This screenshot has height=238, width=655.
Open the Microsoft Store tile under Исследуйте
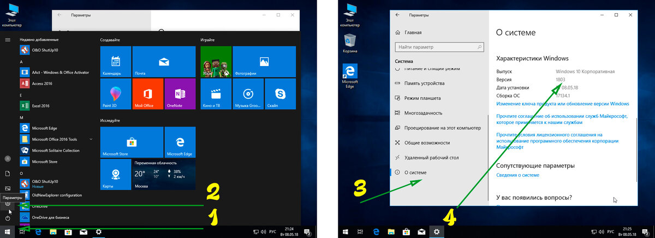pyautogui.click(x=132, y=142)
